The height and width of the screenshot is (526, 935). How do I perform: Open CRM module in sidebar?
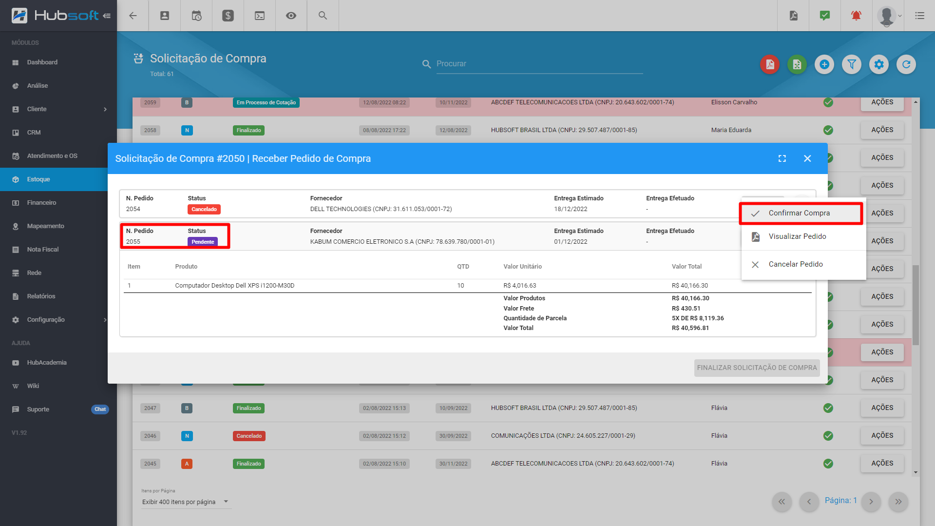[x=58, y=133]
